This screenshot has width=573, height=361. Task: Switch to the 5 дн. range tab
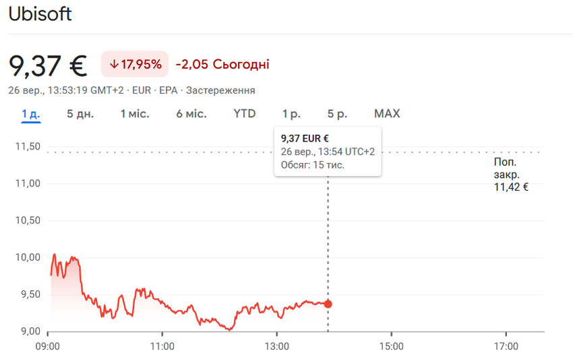[x=80, y=114]
